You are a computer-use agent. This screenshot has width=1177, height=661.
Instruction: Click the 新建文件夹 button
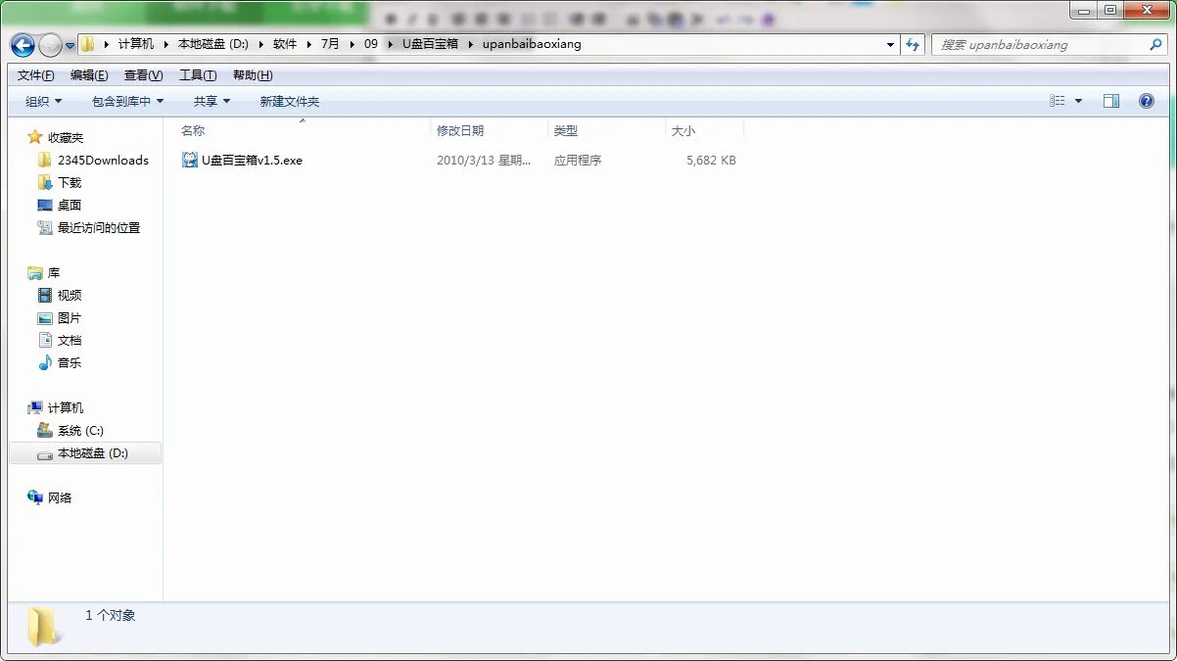[289, 102]
